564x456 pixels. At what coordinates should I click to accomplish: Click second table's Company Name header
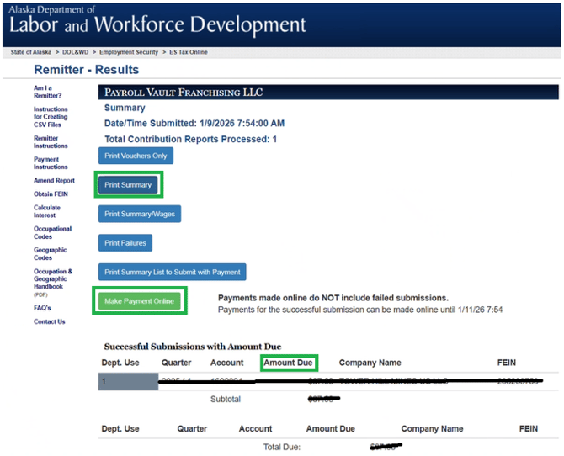(432, 429)
